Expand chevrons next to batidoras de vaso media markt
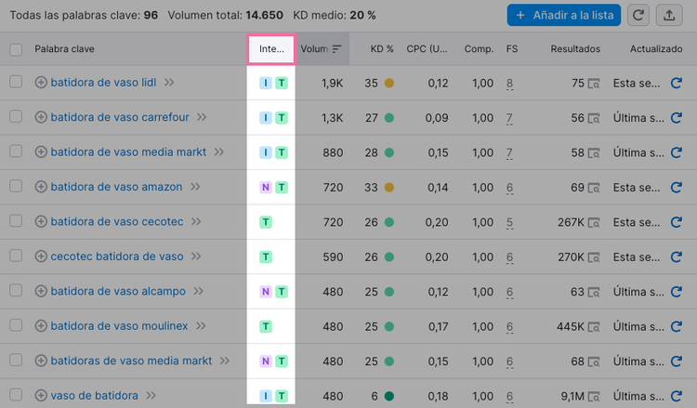 [x=225, y=361]
